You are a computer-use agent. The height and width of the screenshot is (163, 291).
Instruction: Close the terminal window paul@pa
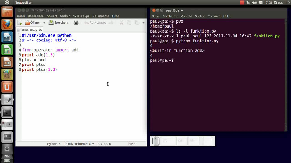tap(154, 10)
